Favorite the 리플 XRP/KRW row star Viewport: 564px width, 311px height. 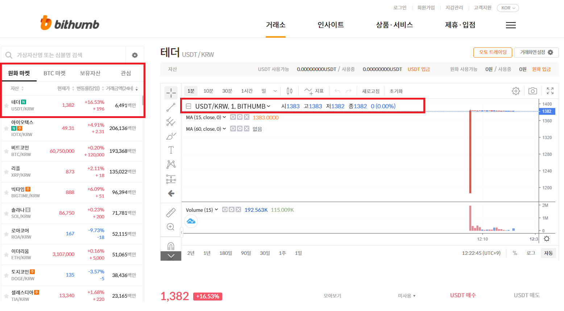click(x=6, y=172)
